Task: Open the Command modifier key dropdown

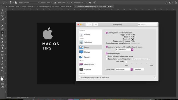Action: click(124, 50)
